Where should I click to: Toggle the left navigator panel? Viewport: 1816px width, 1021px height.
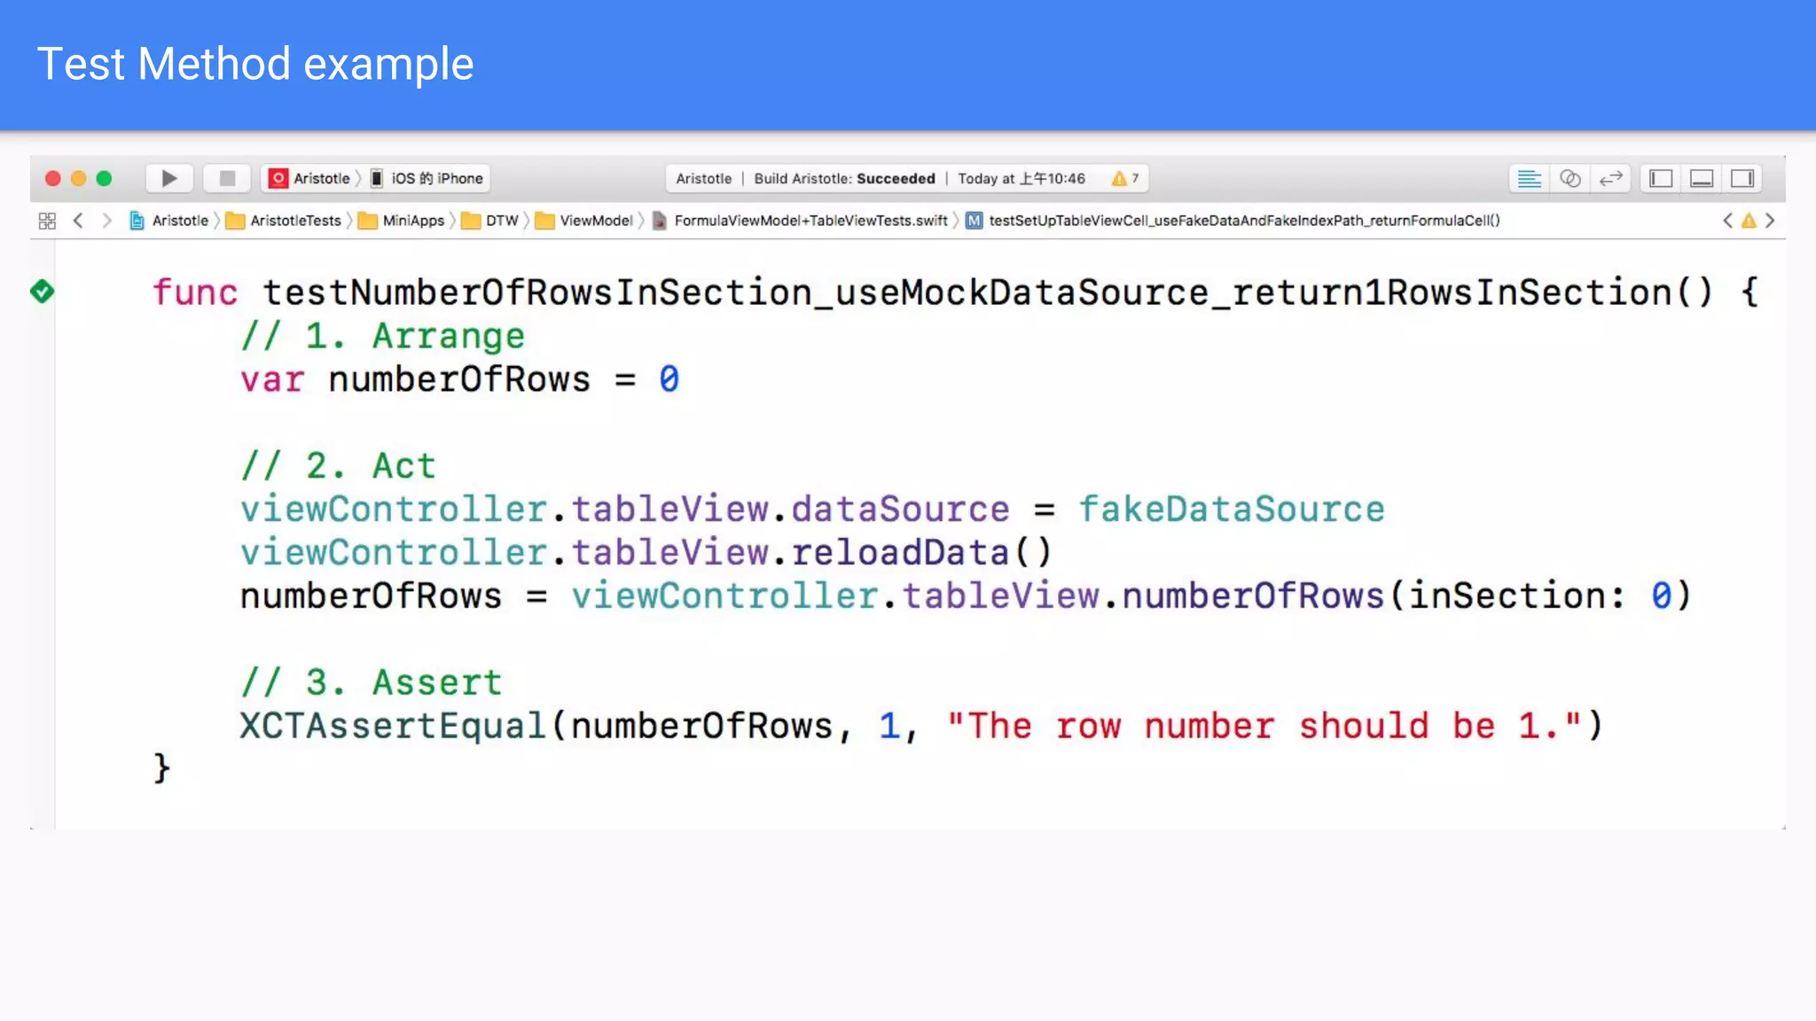pyautogui.click(x=1661, y=179)
